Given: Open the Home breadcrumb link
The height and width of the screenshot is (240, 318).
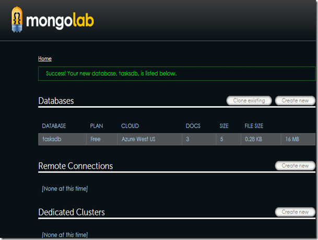Looking at the screenshot, I should [45, 59].
